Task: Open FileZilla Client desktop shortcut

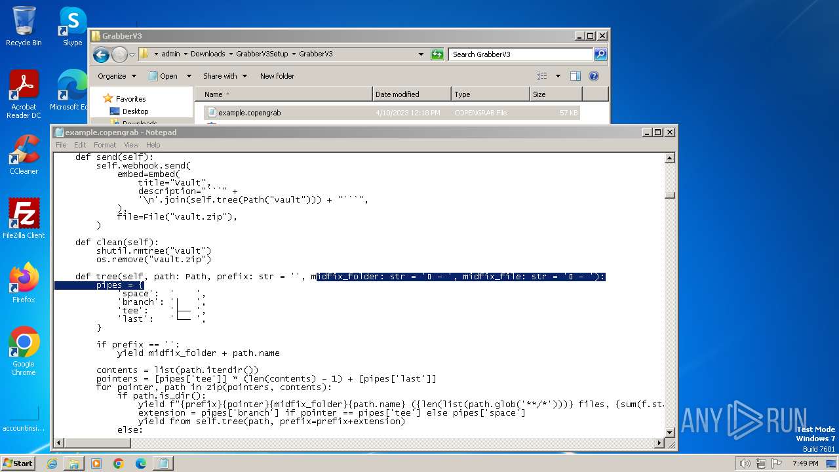Action: pyautogui.click(x=24, y=219)
